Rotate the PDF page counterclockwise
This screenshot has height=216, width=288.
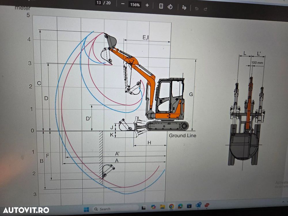(170, 7)
